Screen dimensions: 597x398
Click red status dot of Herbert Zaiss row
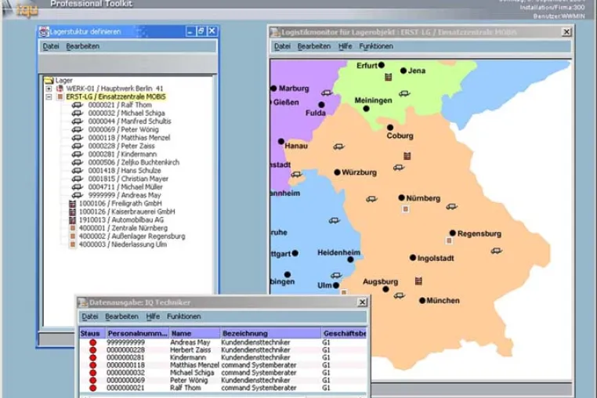point(92,350)
